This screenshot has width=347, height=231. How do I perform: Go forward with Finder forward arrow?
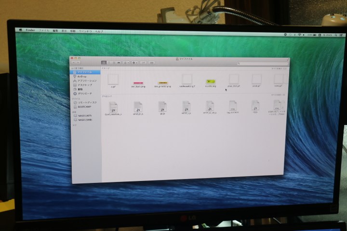[x=78, y=63]
